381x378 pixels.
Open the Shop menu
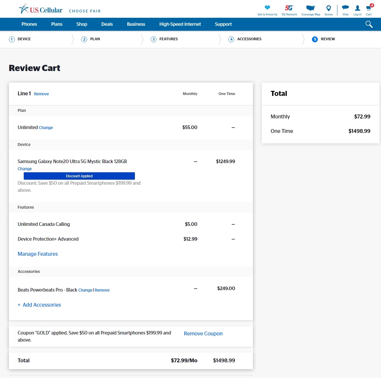tap(82, 24)
